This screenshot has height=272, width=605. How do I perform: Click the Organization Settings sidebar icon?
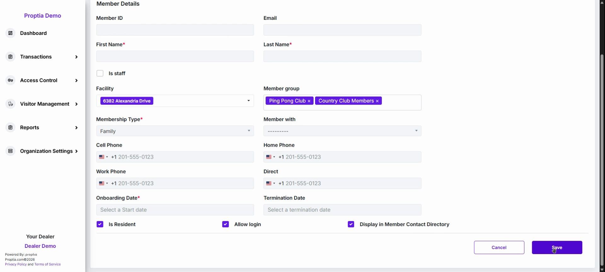(x=10, y=151)
